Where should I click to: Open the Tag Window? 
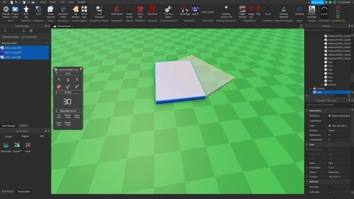(75, 12)
